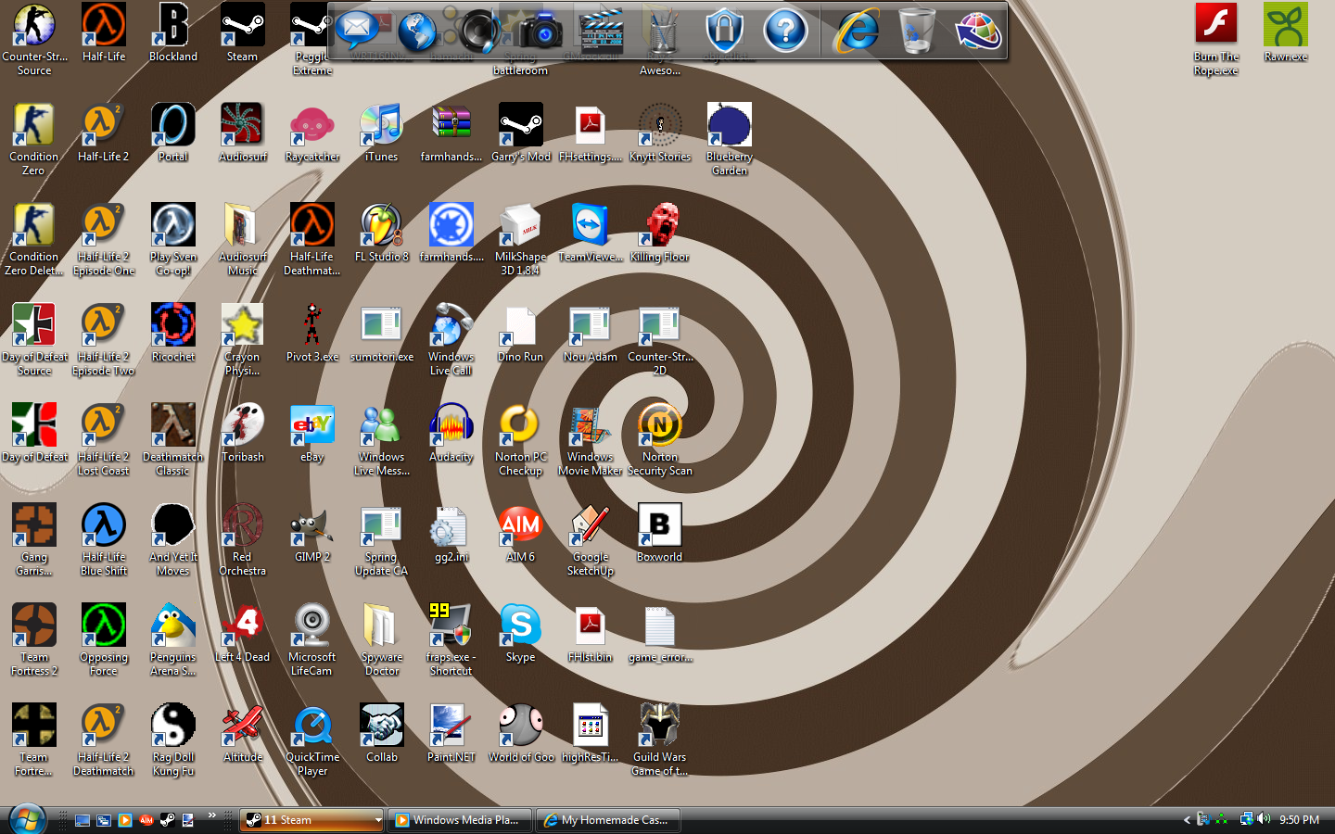1335x834 pixels.
Task: Click the help question mark dock icon
Action: pyautogui.click(x=785, y=31)
